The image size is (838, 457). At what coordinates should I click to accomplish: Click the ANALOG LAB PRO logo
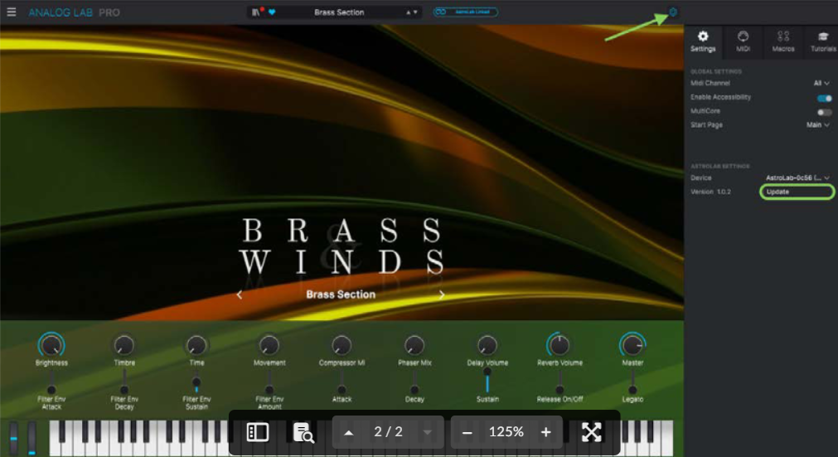[75, 12]
